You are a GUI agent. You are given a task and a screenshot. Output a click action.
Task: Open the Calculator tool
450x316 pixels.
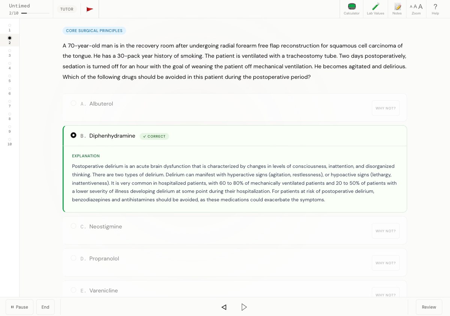pyautogui.click(x=351, y=9)
